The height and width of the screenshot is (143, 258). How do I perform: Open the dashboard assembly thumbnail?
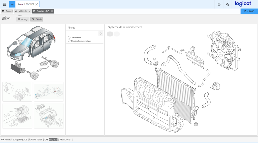[x=49, y=116]
